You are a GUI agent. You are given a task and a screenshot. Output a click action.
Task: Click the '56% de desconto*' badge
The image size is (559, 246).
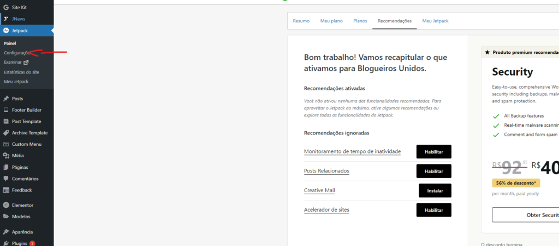pyautogui.click(x=516, y=183)
